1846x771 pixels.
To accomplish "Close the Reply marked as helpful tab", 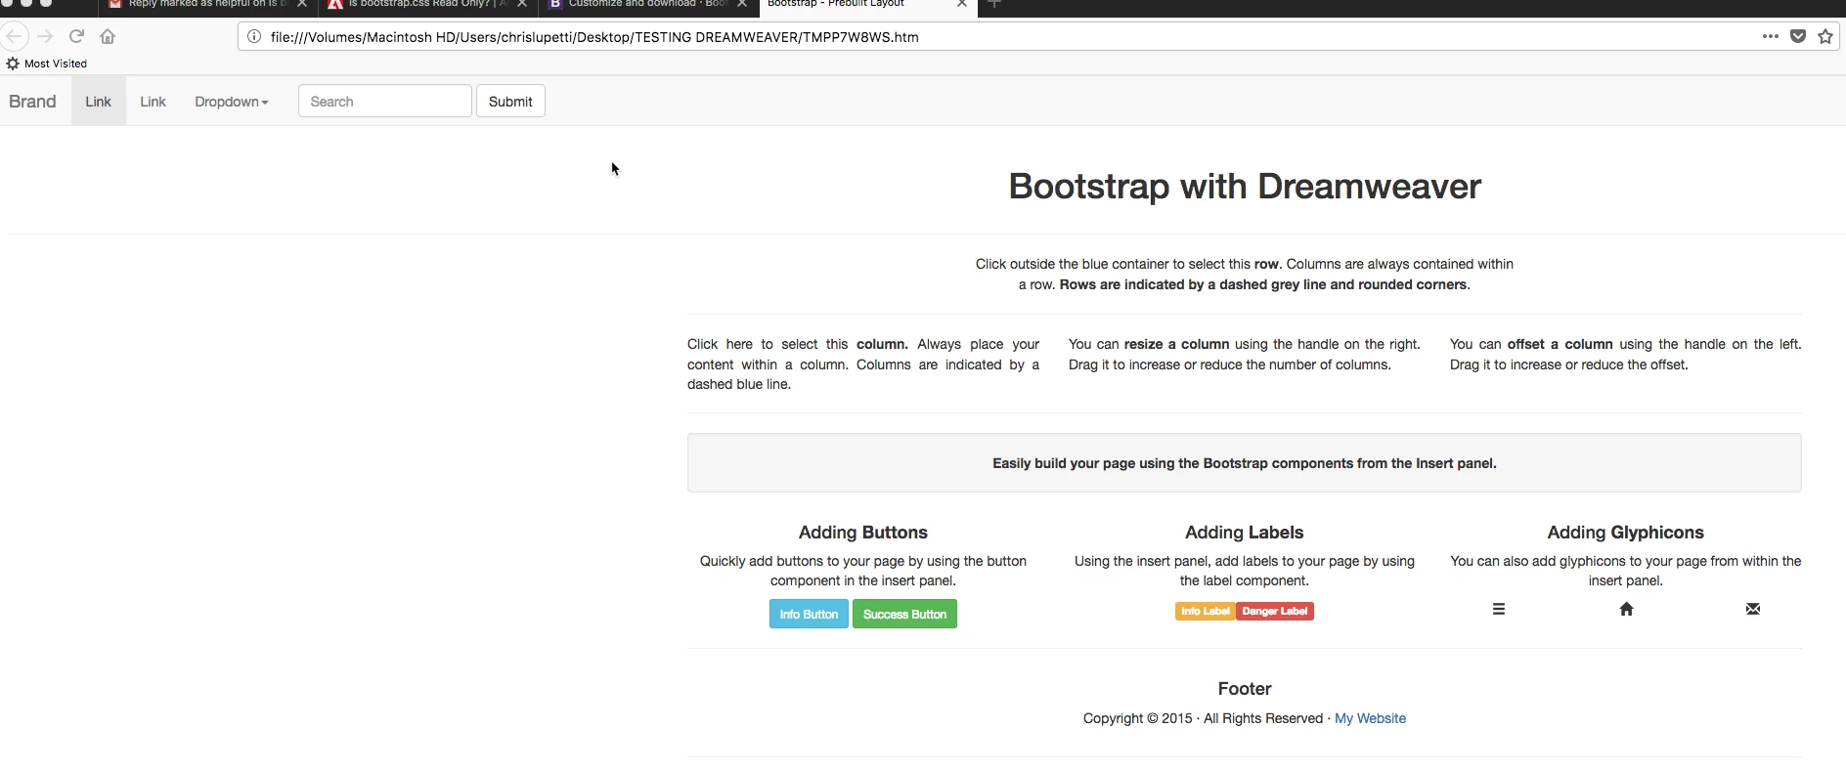I will (302, 4).
